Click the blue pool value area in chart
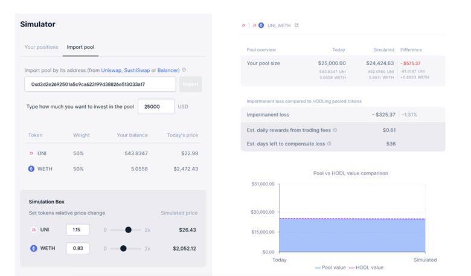 (352, 236)
